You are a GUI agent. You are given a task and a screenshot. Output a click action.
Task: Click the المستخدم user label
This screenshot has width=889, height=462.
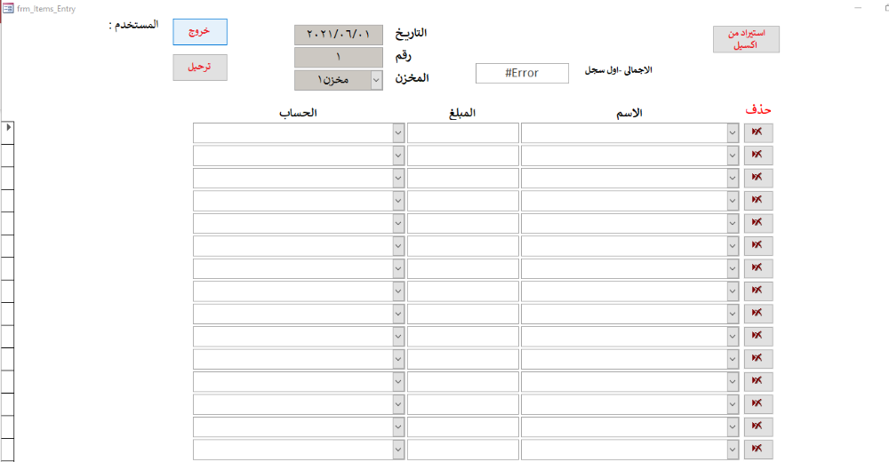coord(134,25)
